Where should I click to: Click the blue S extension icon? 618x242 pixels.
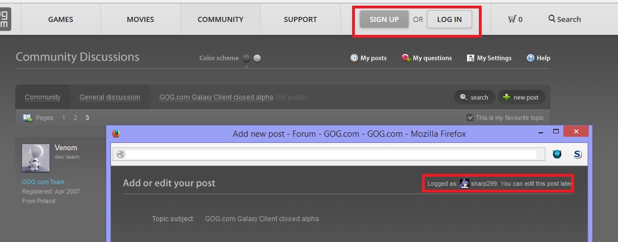577,154
